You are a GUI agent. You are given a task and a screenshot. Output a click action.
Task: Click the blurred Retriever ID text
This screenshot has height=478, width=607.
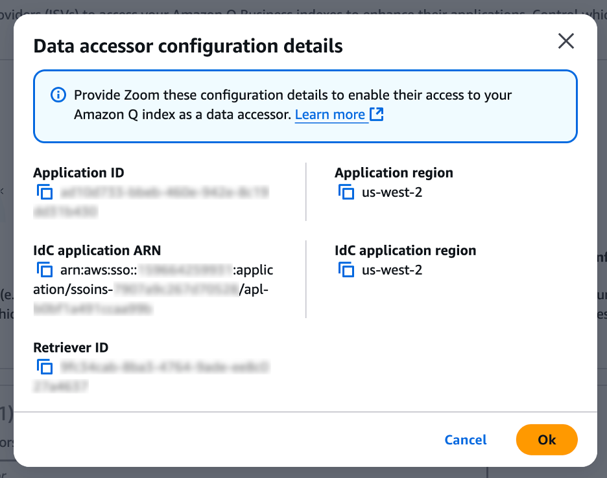[x=163, y=367]
